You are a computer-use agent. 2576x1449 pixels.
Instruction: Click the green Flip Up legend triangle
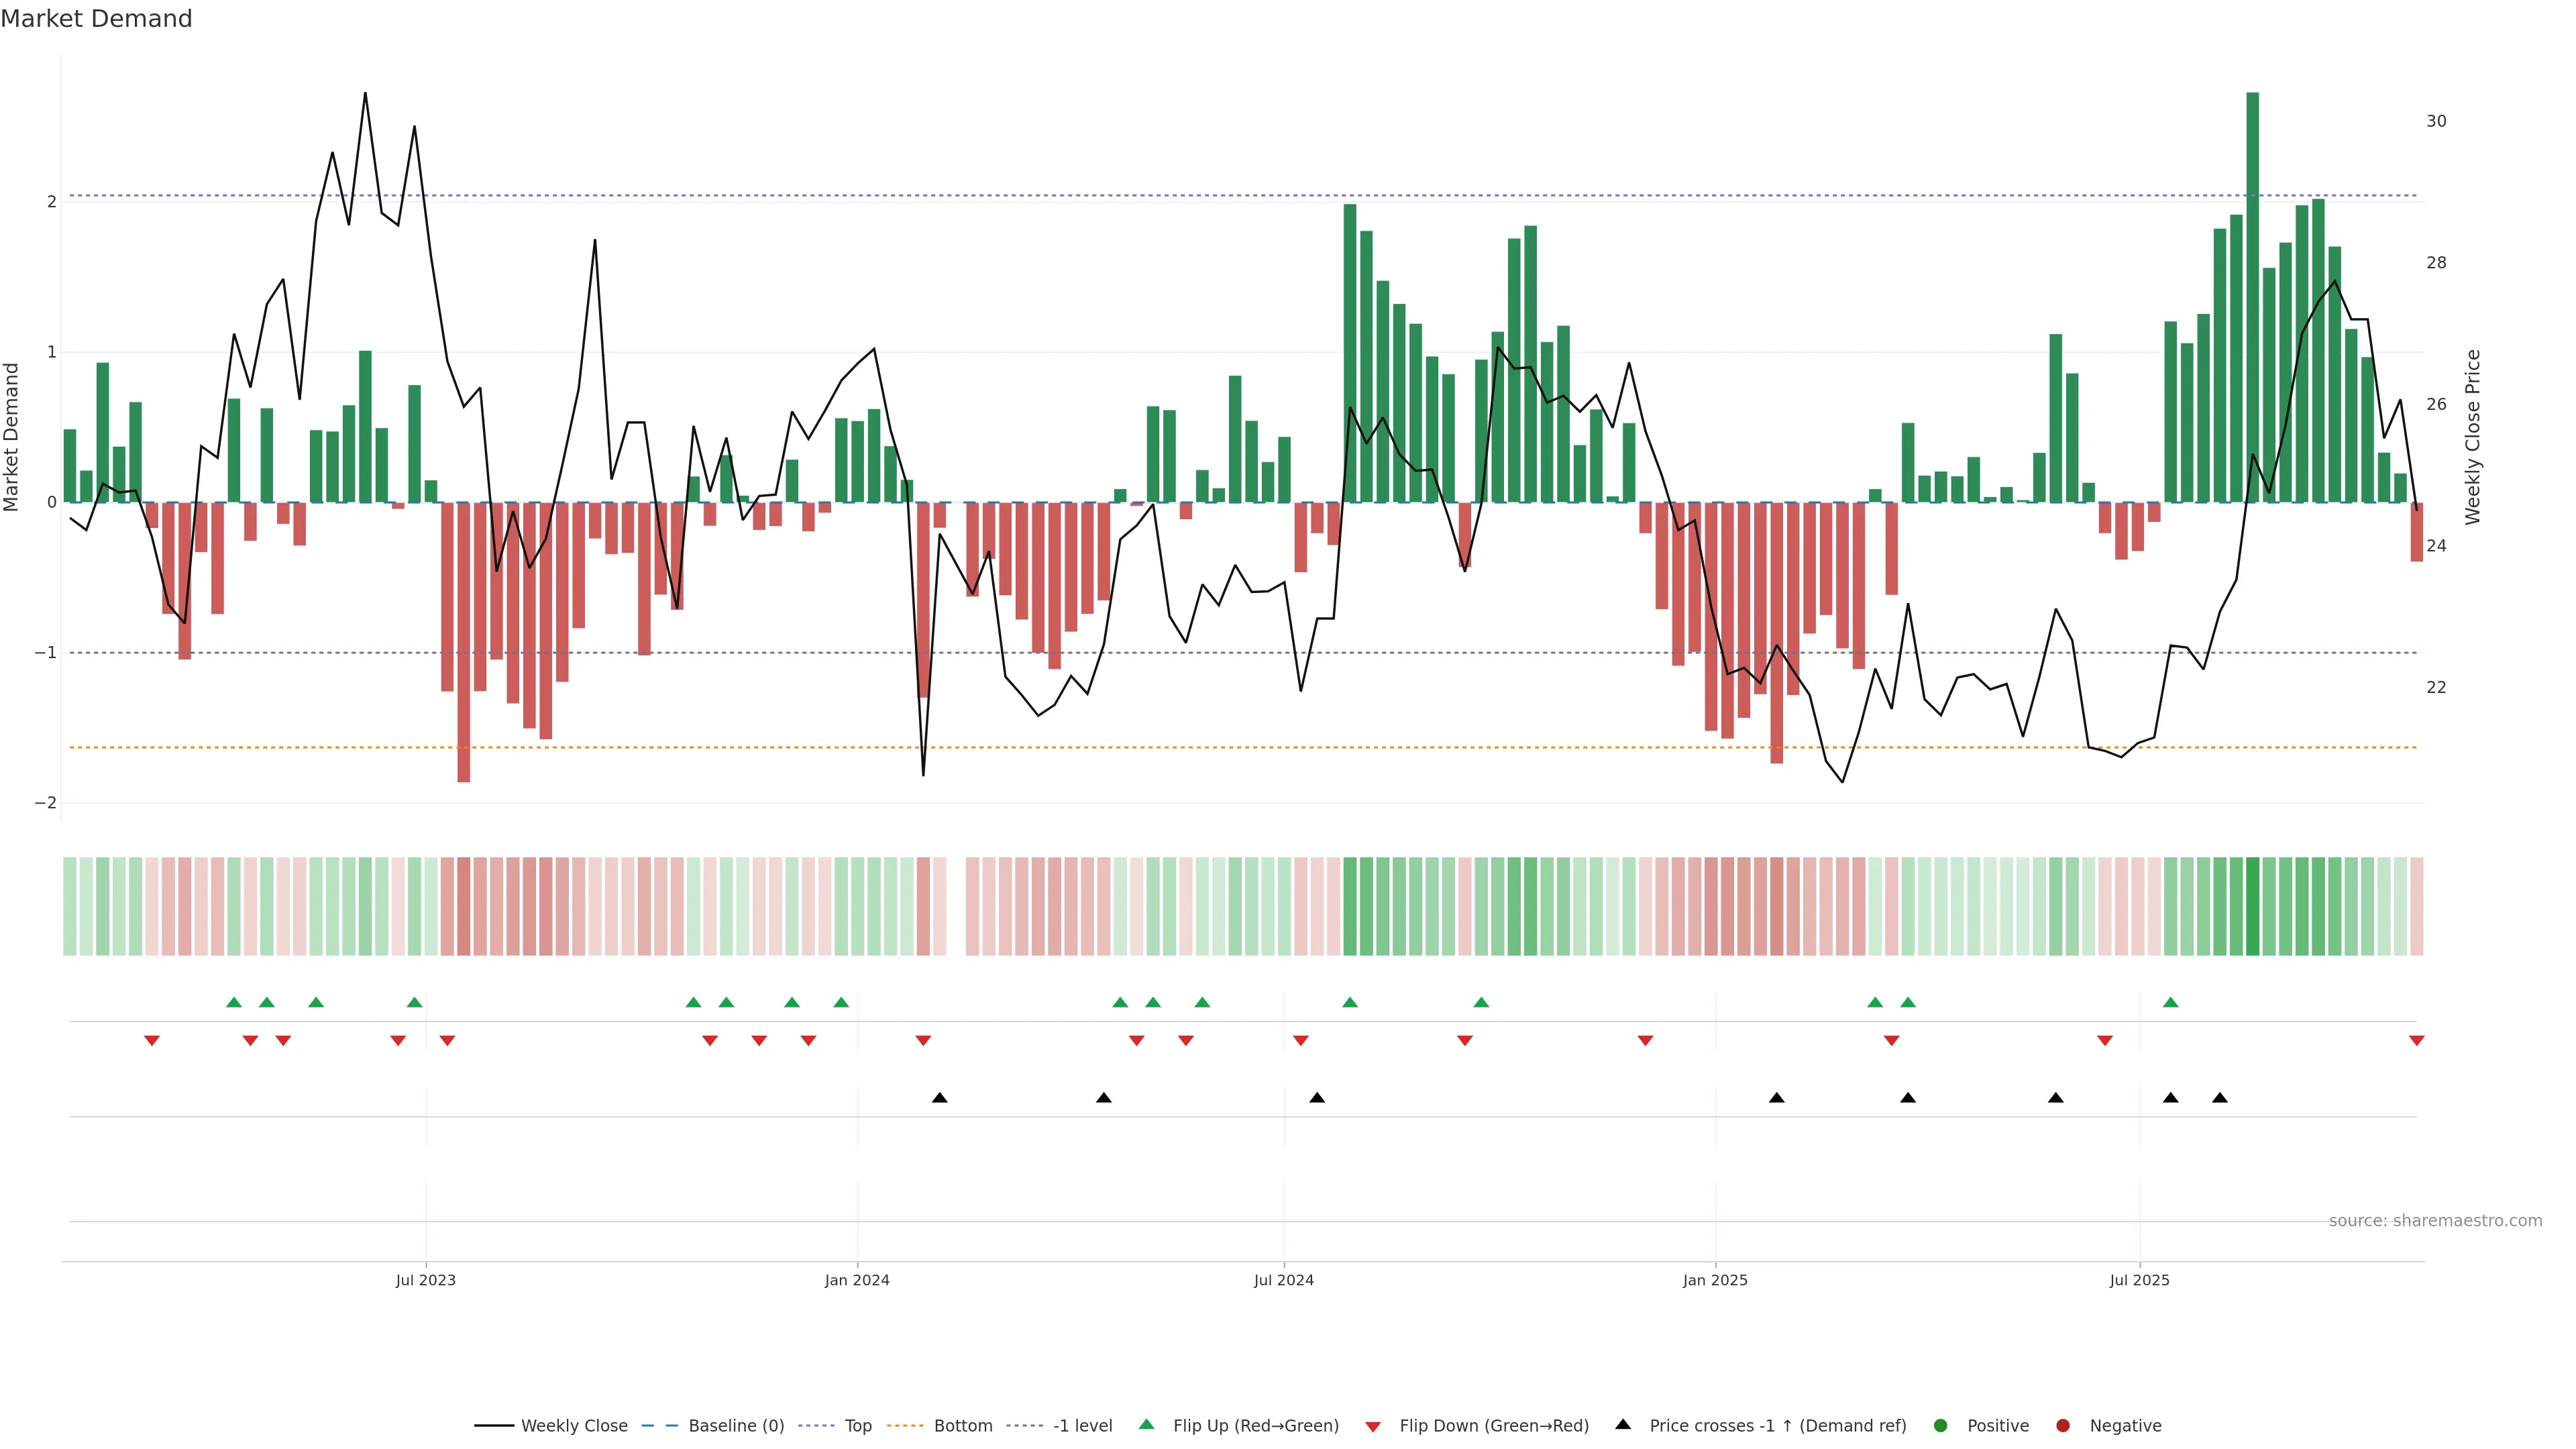(x=1147, y=1424)
